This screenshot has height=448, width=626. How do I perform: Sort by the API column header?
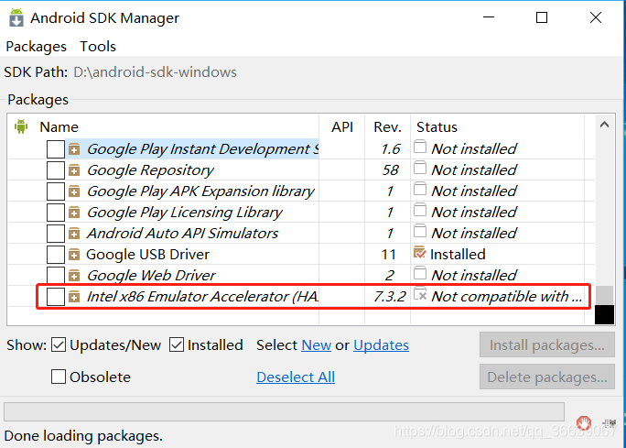point(342,127)
